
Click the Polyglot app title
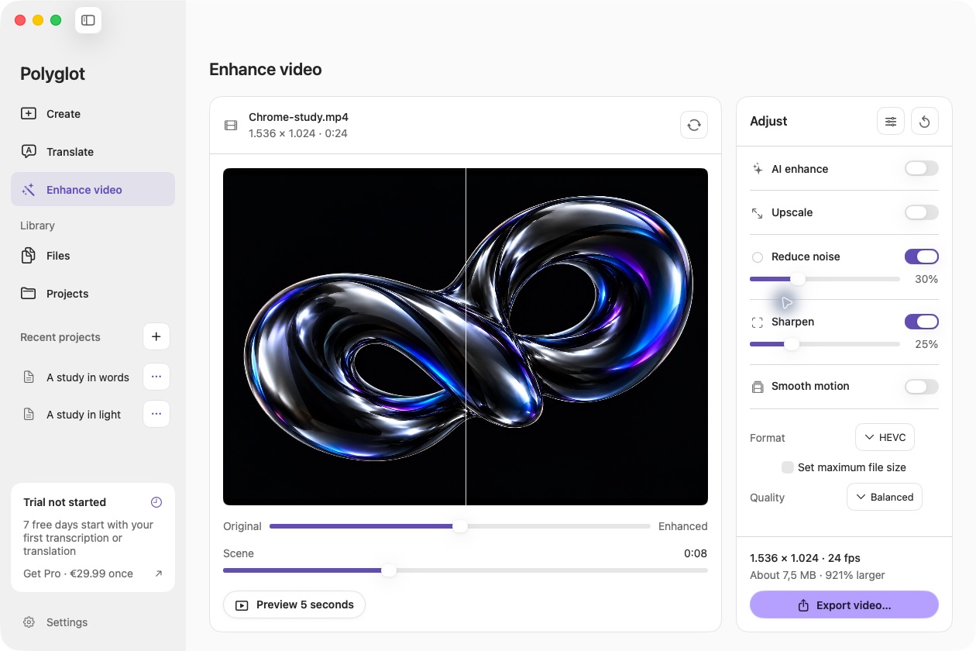pyautogui.click(x=53, y=74)
